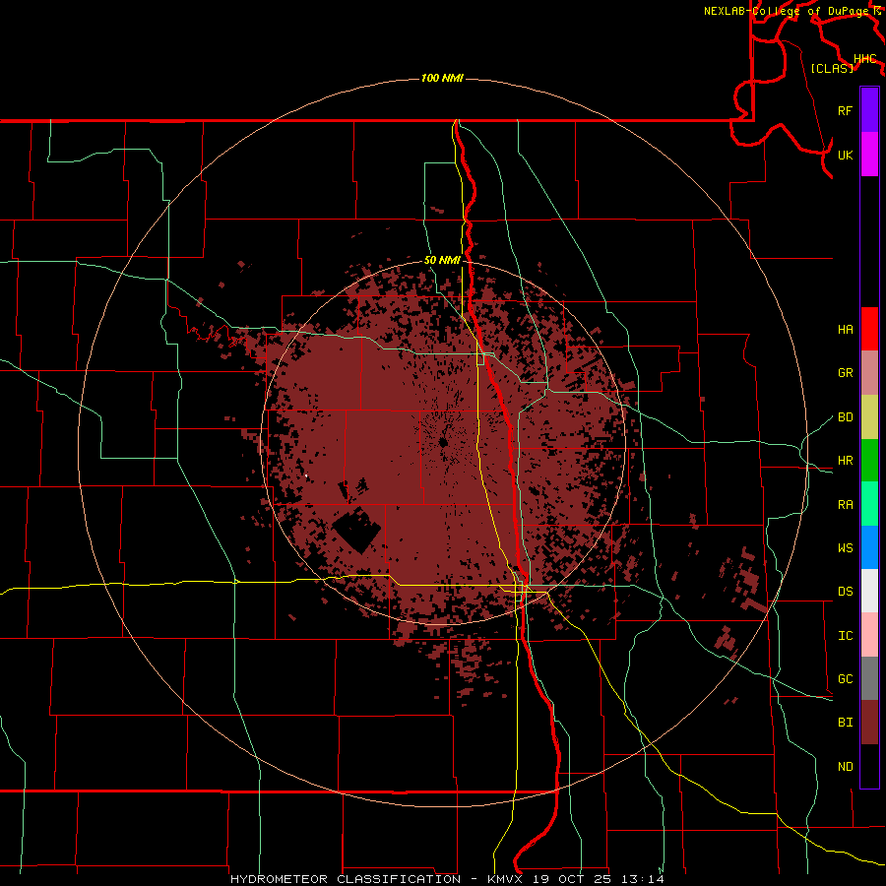Image resolution: width=886 pixels, height=886 pixels.
Task: Click the BD legend label
Action: pyautogui.click(x=846, y=417)
